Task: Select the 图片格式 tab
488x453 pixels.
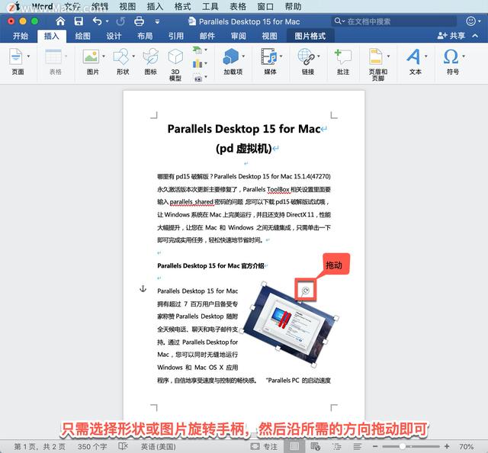Action: click(310, 36)
